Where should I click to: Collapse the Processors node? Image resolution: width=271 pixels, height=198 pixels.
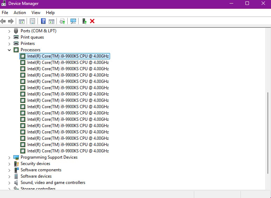(9, 50)
